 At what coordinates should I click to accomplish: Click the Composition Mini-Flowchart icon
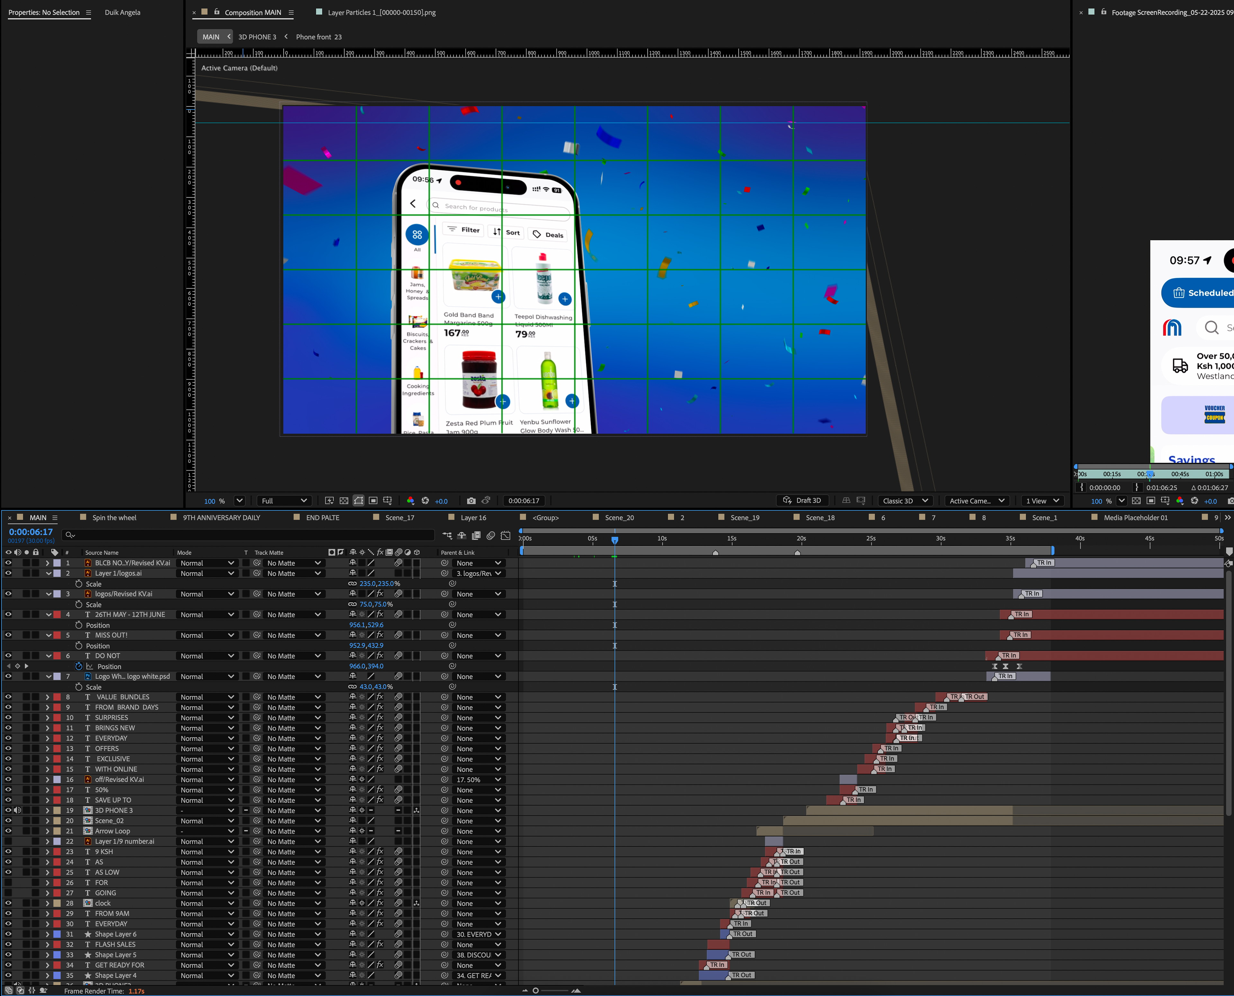pyautogui.click(x=447, y=535)
